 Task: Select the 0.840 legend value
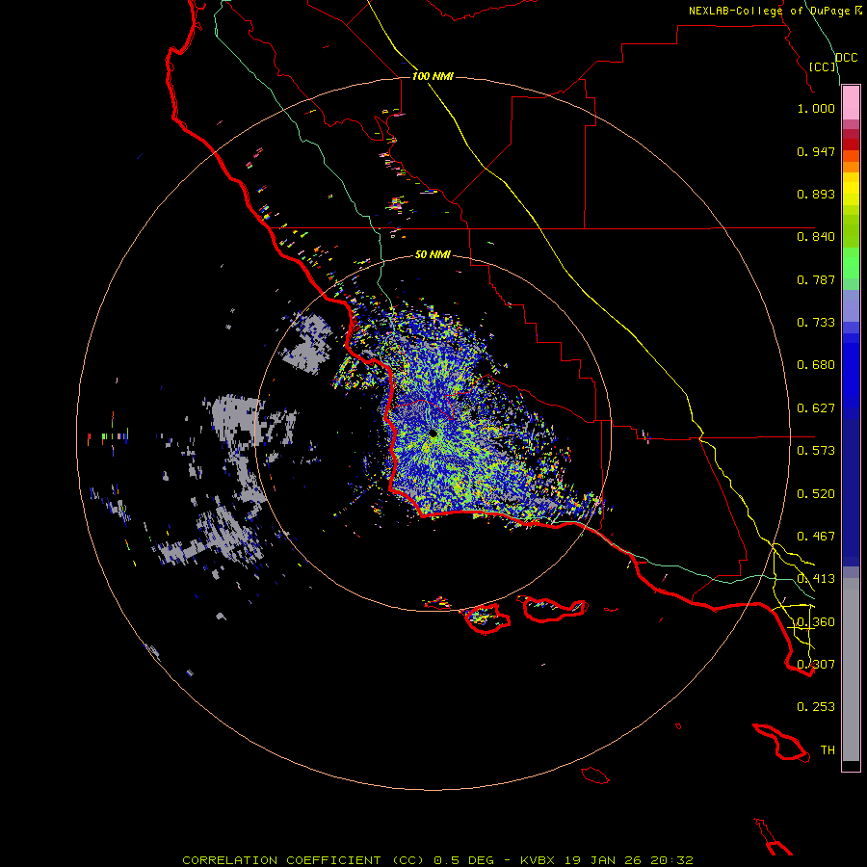(816, 237)
